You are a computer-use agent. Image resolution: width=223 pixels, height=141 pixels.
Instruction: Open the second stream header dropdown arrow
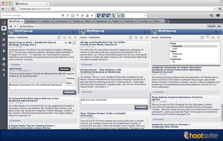coord(148,32)
